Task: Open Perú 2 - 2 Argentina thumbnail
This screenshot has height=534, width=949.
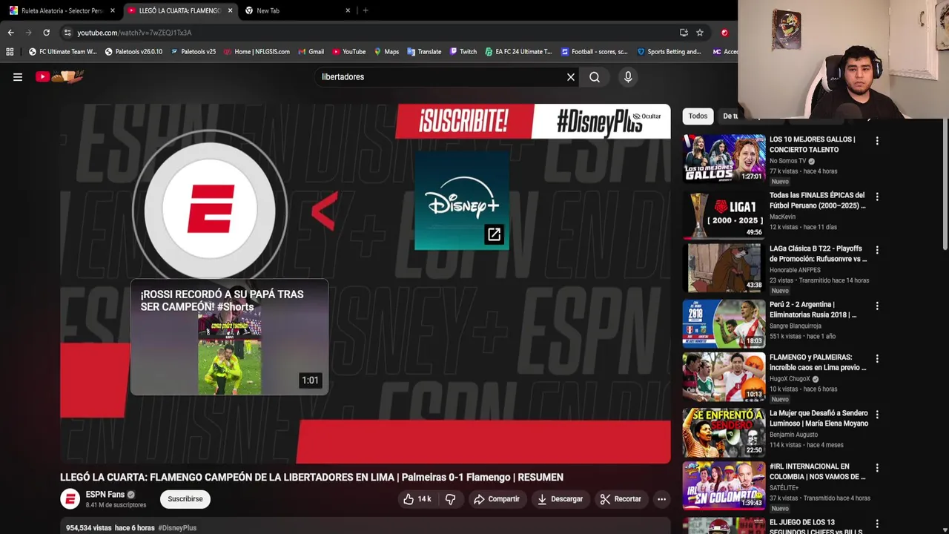Action: (x=724, y=324)
